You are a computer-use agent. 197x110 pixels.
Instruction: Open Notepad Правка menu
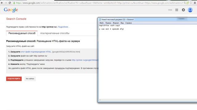pyautogui.click(x=108, y=23)
